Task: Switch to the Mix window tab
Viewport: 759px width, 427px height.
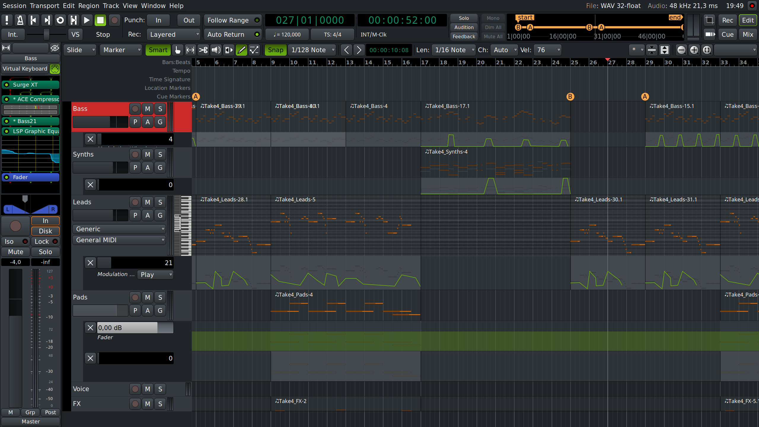Action: [748, 34]
